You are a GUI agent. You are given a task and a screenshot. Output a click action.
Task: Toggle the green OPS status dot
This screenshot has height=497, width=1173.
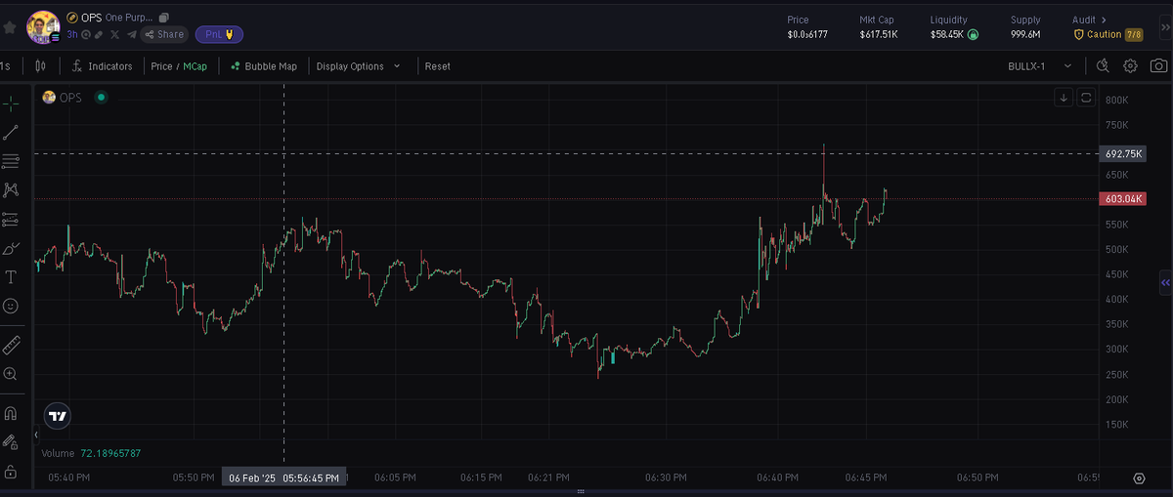coord(101,98)
